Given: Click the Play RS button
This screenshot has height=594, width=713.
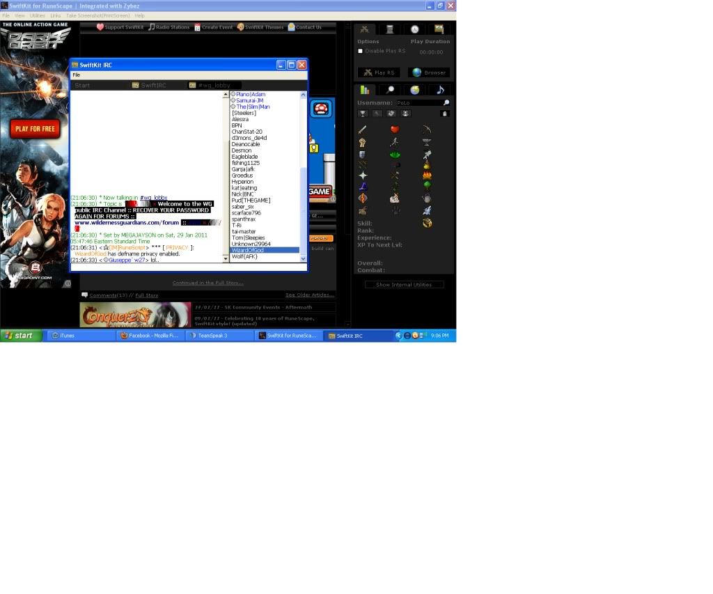Looking at the screenshot, I should 379,72.
